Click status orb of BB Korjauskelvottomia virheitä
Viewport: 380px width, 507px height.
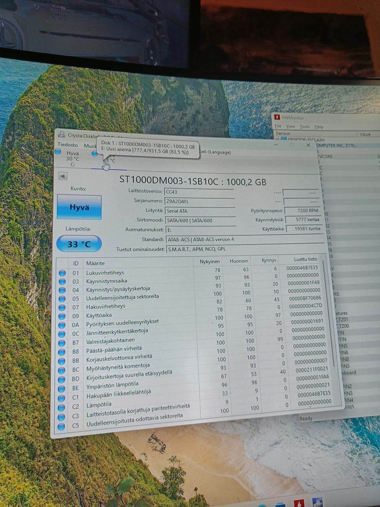pyautogui.click(x=61, y=361)
